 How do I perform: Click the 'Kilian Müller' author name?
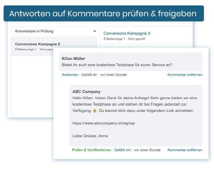point(74,59)
